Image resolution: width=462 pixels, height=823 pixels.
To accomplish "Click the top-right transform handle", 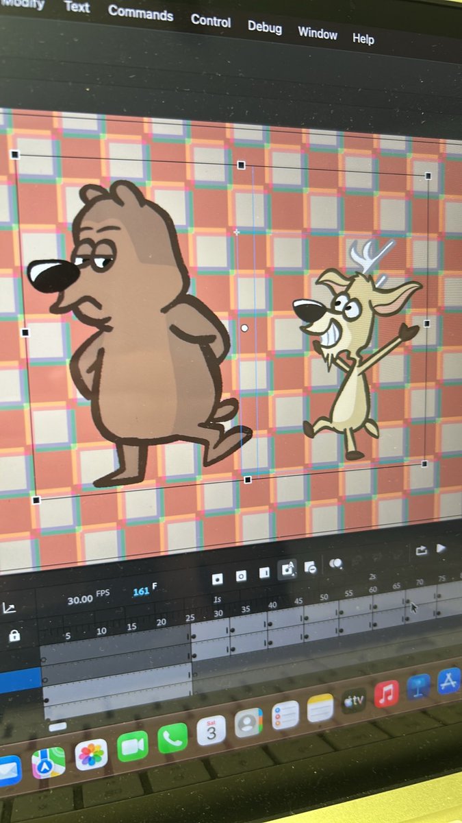I will click(x=428, y=176).
